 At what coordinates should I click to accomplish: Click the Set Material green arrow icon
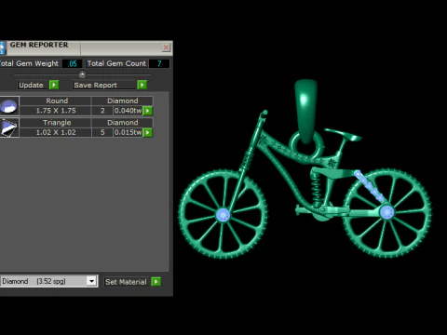click(156, 282)
